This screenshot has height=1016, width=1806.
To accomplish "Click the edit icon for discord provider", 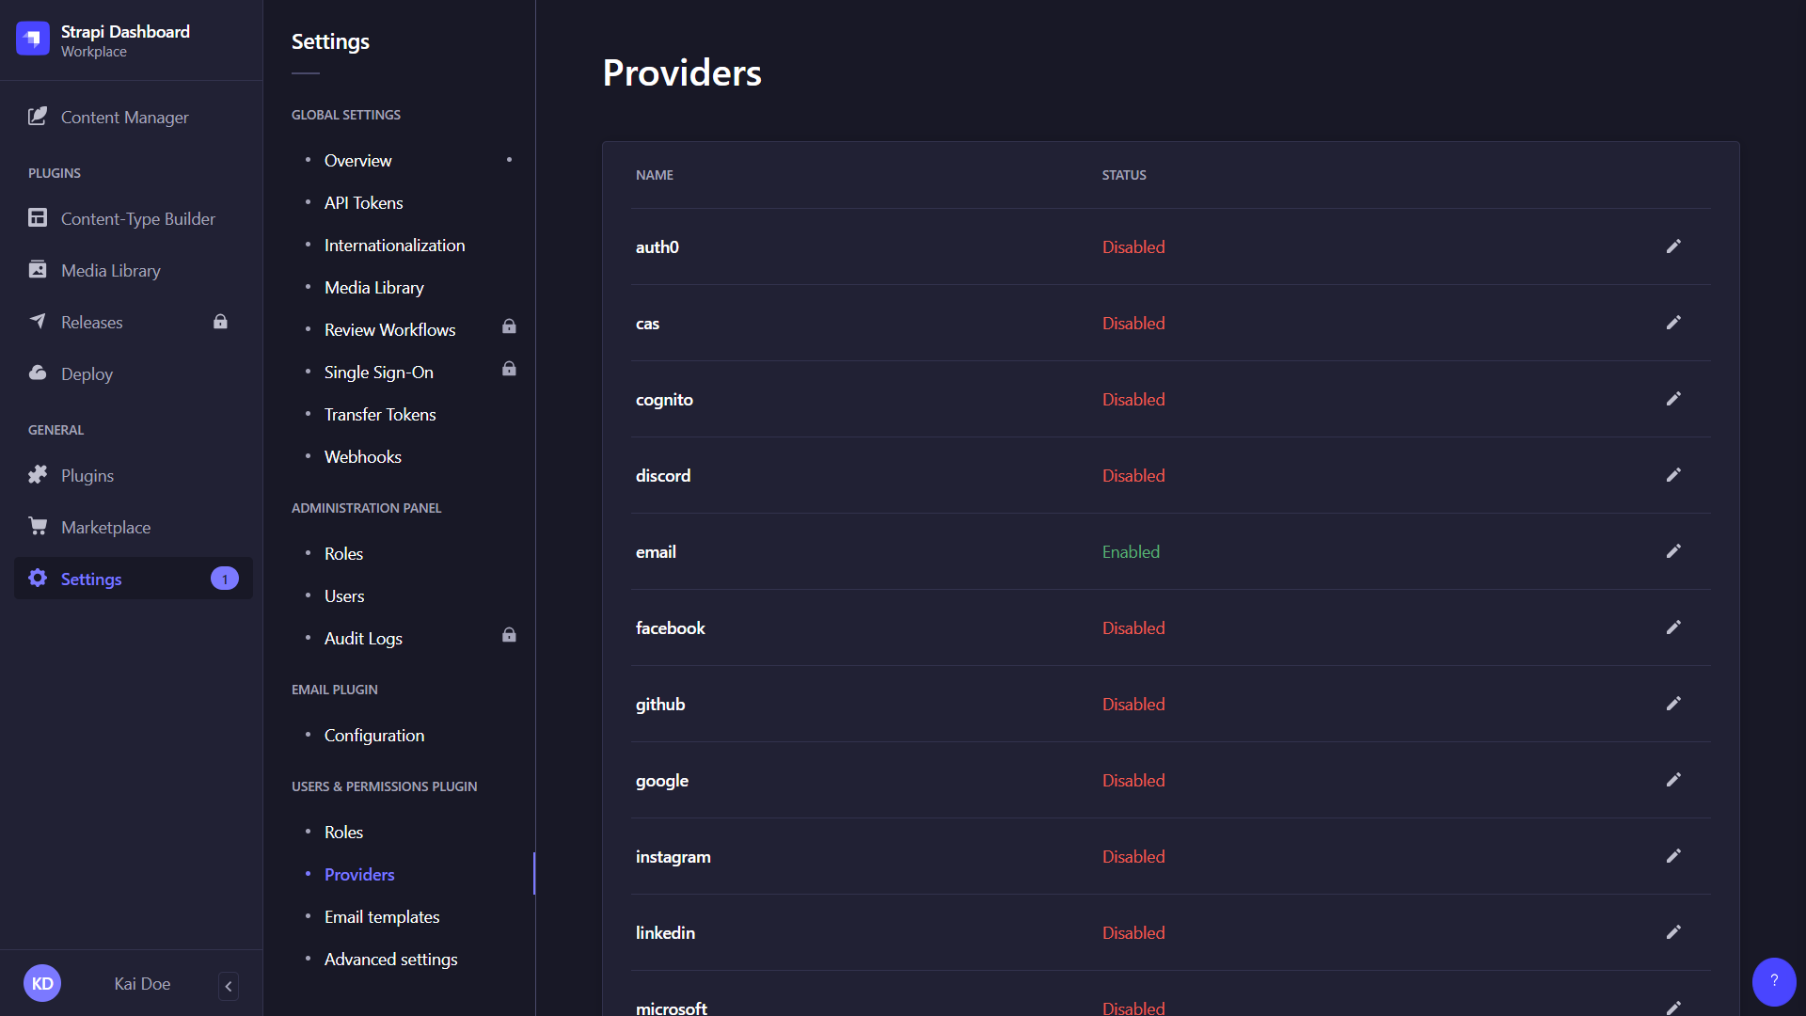I will (1673, 474).
